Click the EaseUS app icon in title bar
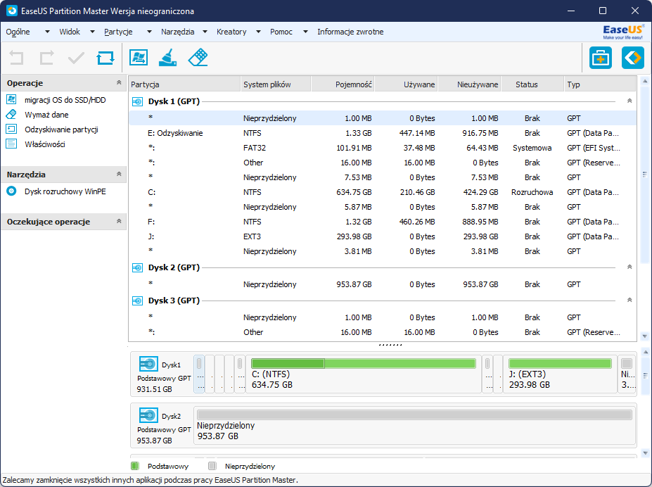Image resolution: width=652 pixels, height=487 pixels. pos(12,11)
